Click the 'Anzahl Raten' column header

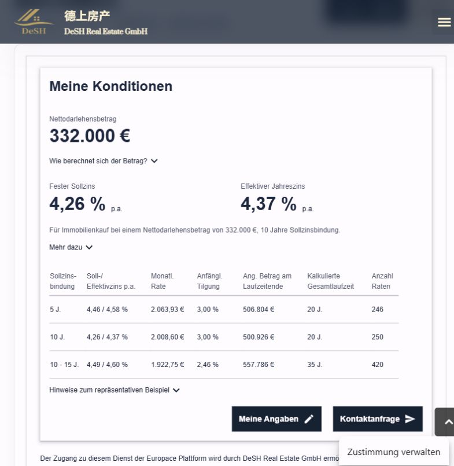click(x=382, y=281)
